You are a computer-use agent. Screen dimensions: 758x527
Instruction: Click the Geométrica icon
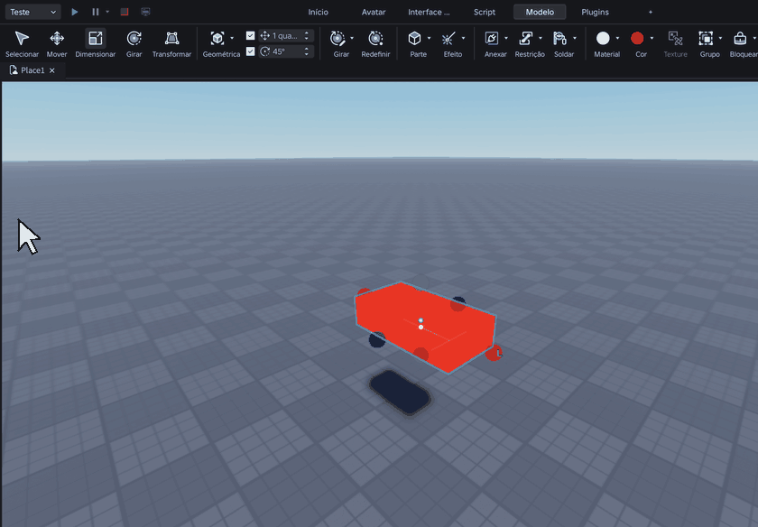217,38
